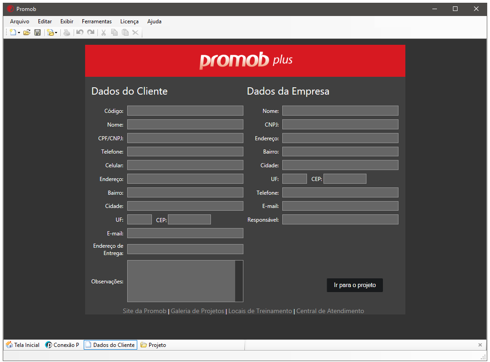
Task: Click the client CEP field
Action: 189,219
